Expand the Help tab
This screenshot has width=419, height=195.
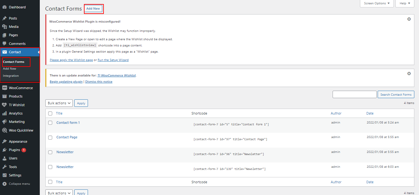405,3
